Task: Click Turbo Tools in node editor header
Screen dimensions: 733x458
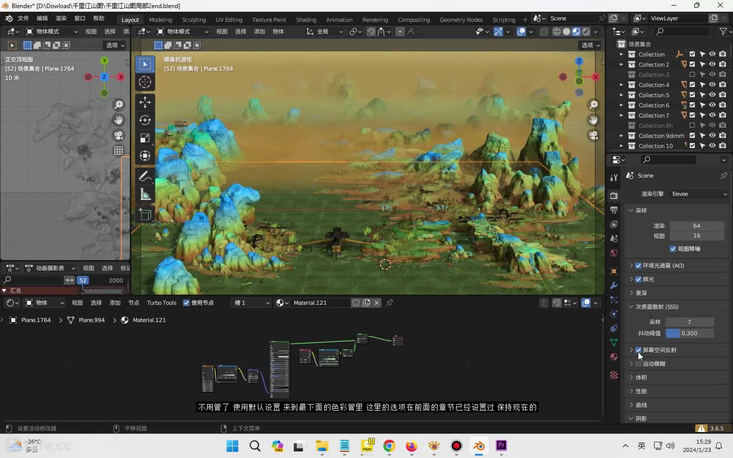Action: coord(161,303)
